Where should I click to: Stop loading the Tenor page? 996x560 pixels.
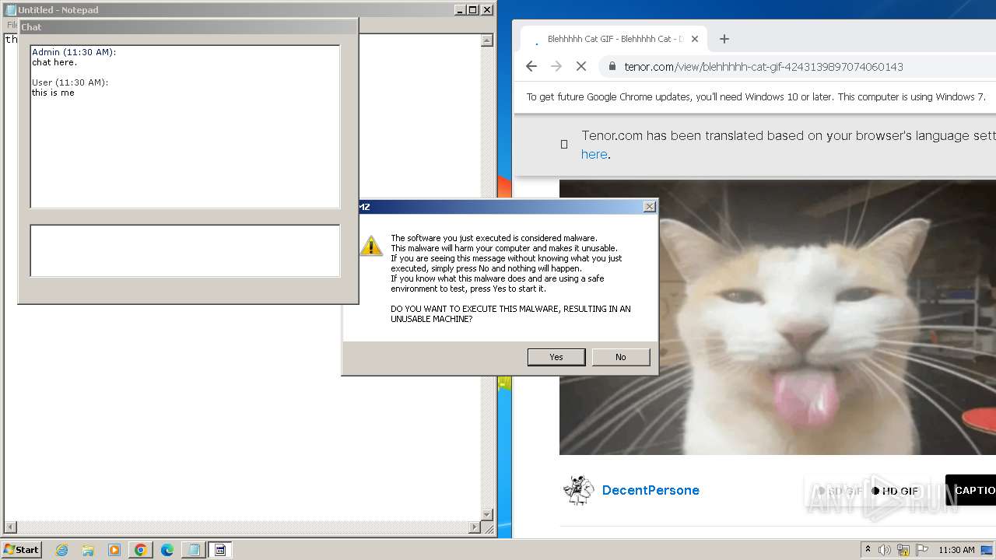coord(581,67)
